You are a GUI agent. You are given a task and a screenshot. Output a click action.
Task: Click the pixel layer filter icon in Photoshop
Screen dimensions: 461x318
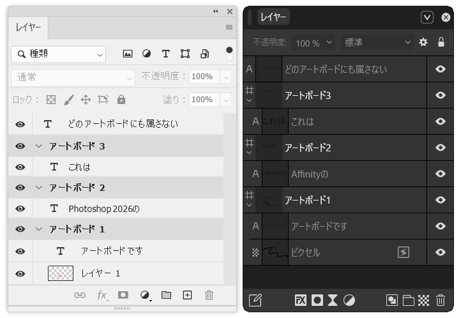pyautogui.click(x=128, y=54)
